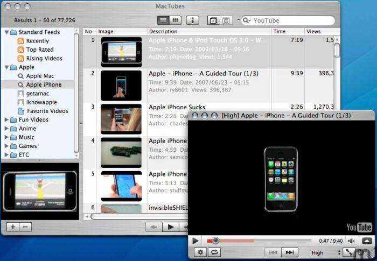Sort results by the No column

pyautogui.click(x=88, y=32)
